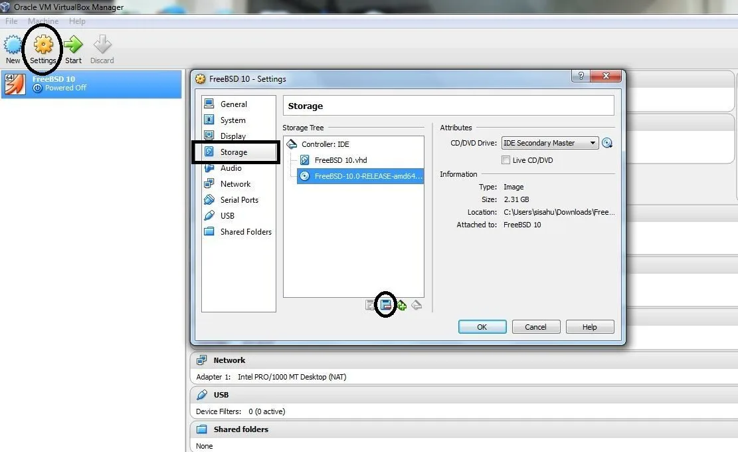738x452 pixels.
Task: Click the Size value 2.31 GB
Action: (516, 199)
